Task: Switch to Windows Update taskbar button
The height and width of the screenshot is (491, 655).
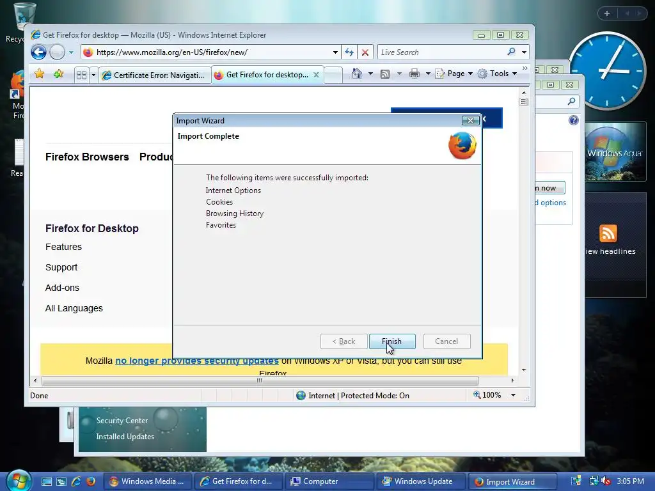Action: [x=420, y=481]
